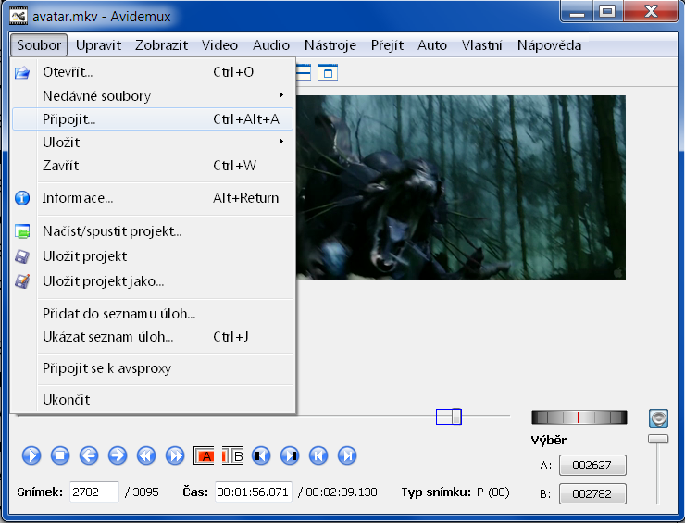Select Připojit... menu entry
Image resolution: width=685 pixels, height=523 pixels.
pyautogui.click(x=152, y=118)
